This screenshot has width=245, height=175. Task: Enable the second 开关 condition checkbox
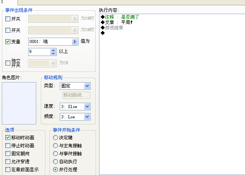(8, 30)
